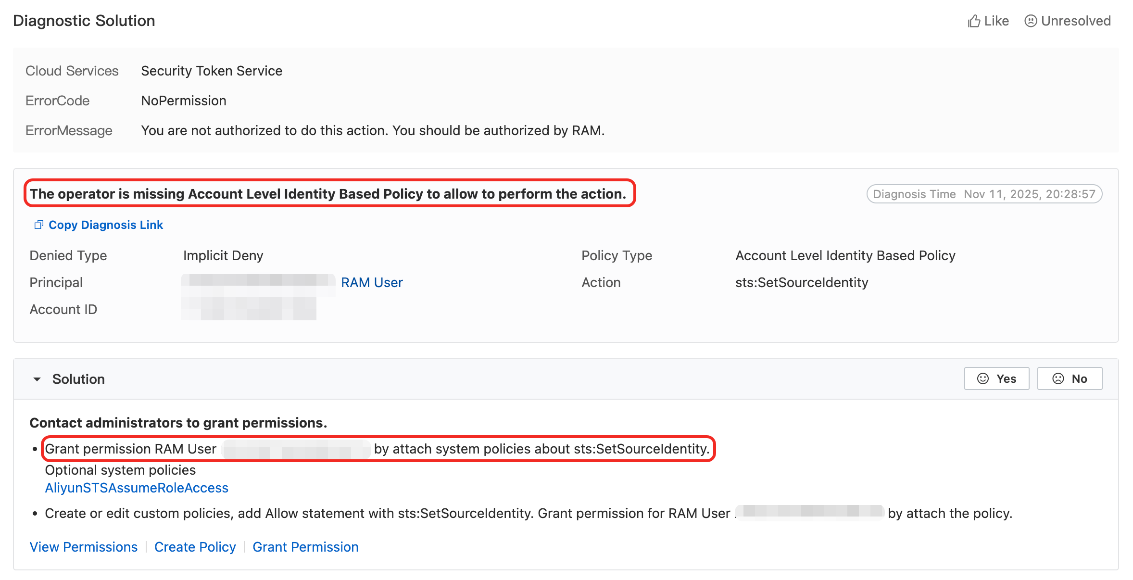Click the Like label at the top
This screenshot has height=580, width=1133.
996,21
